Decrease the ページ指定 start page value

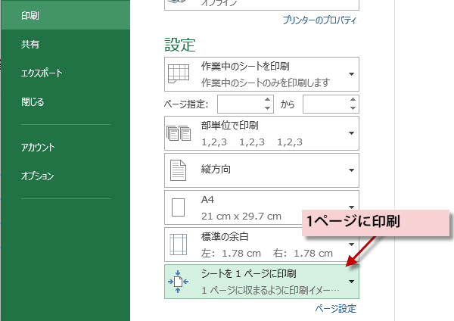pos(268,108)
